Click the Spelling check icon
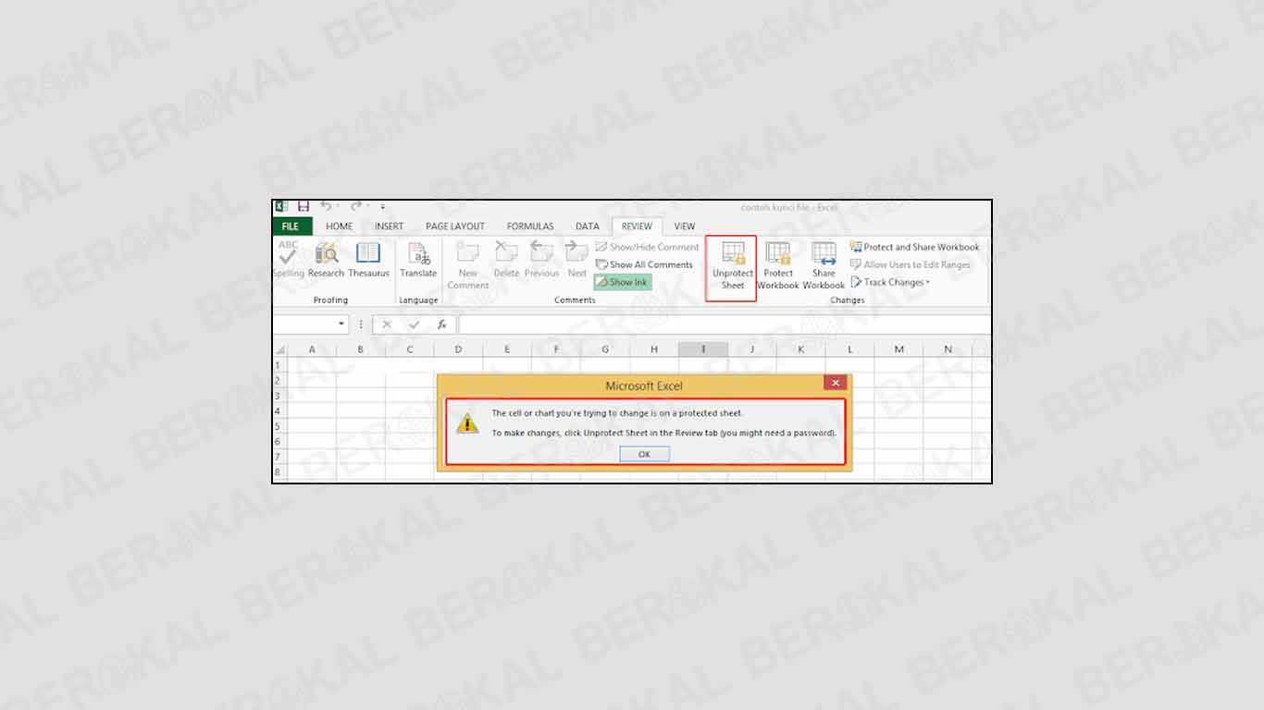The width and height of the screenshot is (1264, 710). coord(288,259)
